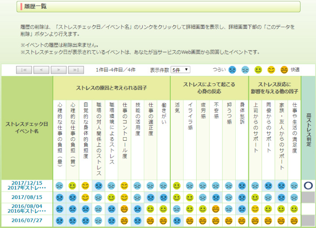
Task: Click 2017/12/15 身体愁訴 face
Action: pyautogui.click(x=242, y=186)
